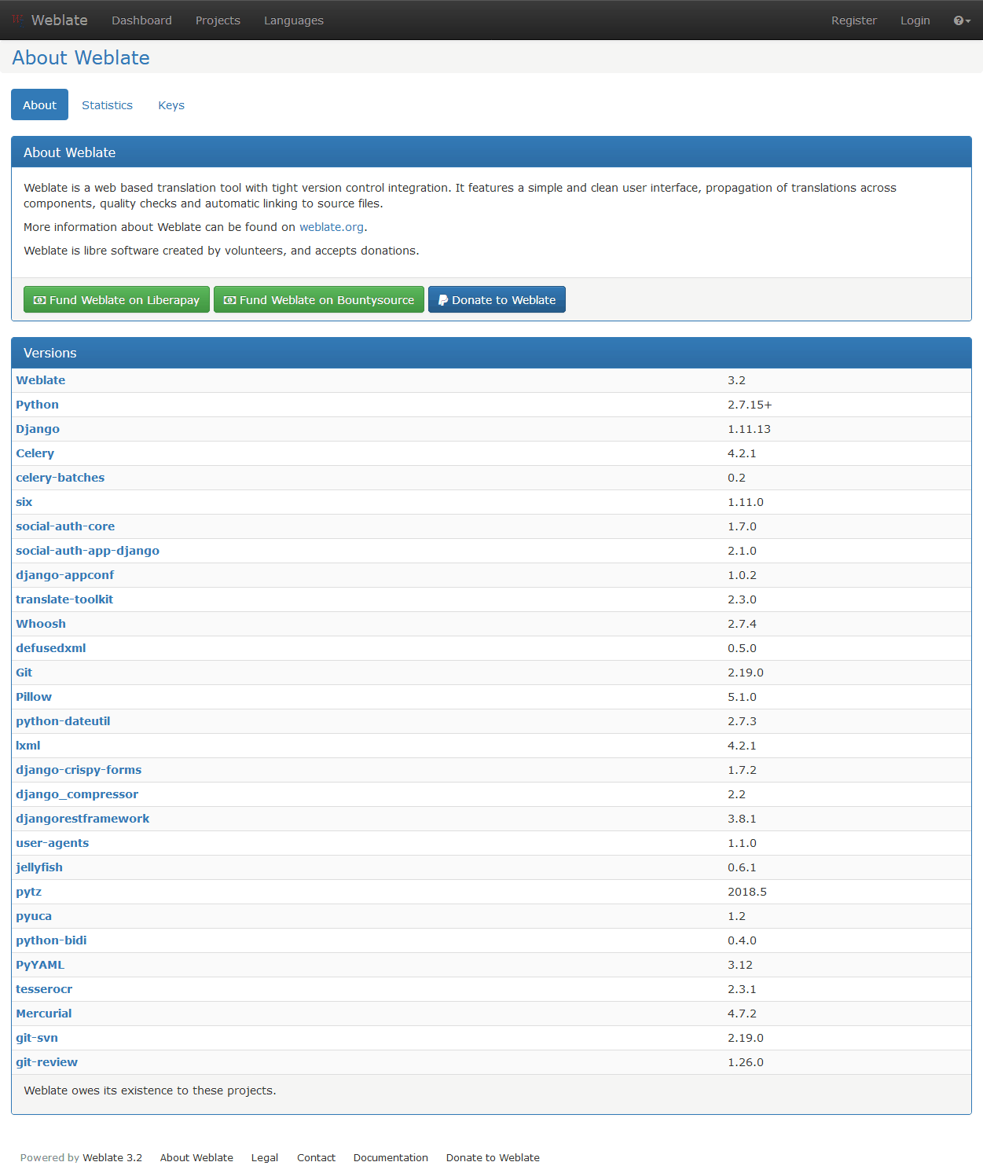
Task: Switch to the Statistics tab
Action: (x=107, y=104)
